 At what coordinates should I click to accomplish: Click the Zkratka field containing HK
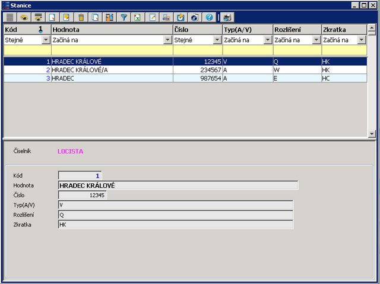176,225
